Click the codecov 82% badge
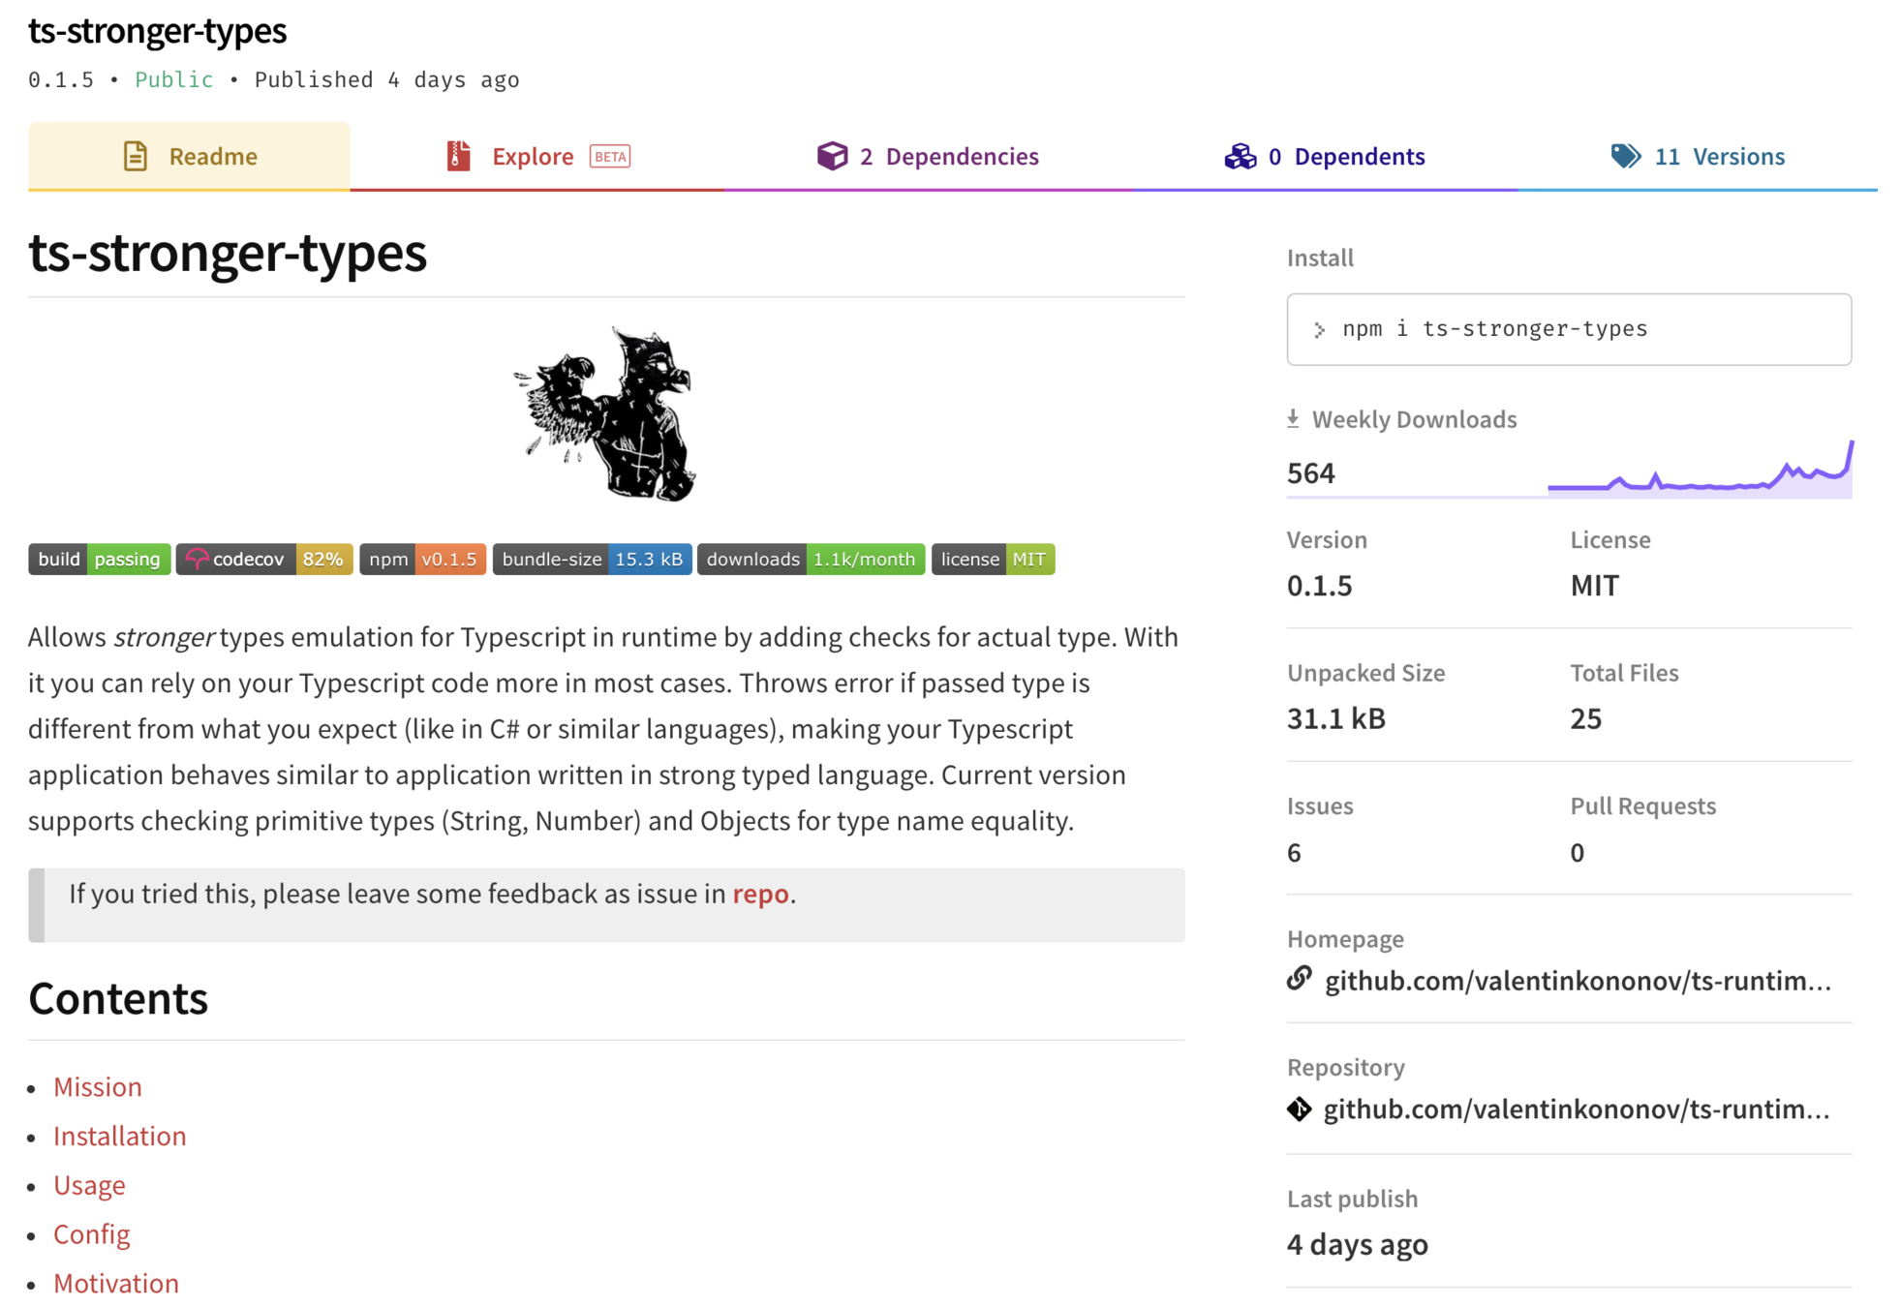 [264, 559]
